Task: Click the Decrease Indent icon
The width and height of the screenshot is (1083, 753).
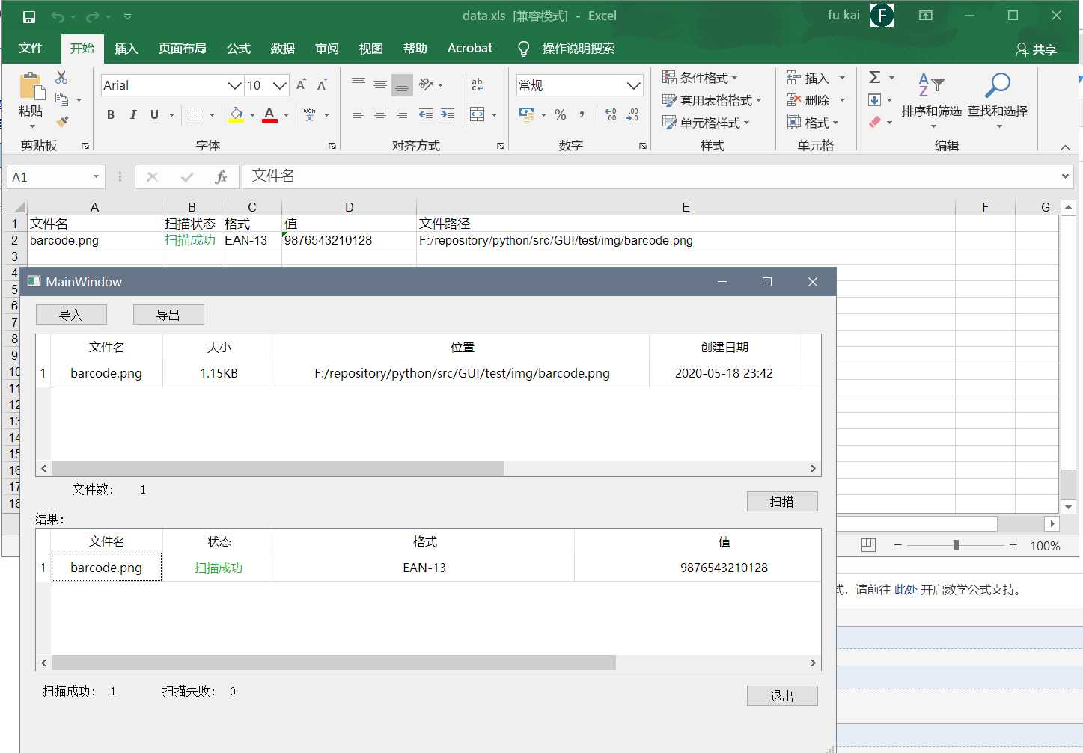Action: 426,114
